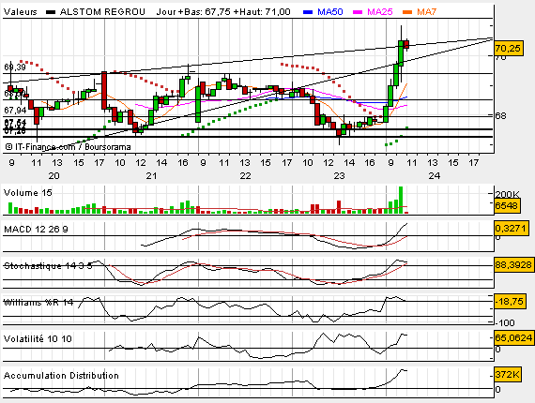Click the 70,25 current price tag
535x403 pixels.
tap(508, 49)
